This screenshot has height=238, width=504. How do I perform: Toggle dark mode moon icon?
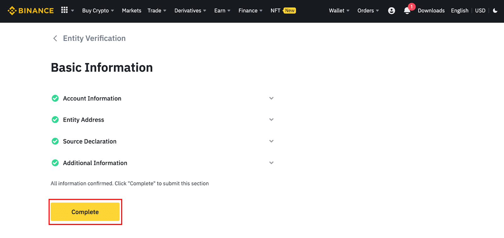495,11
